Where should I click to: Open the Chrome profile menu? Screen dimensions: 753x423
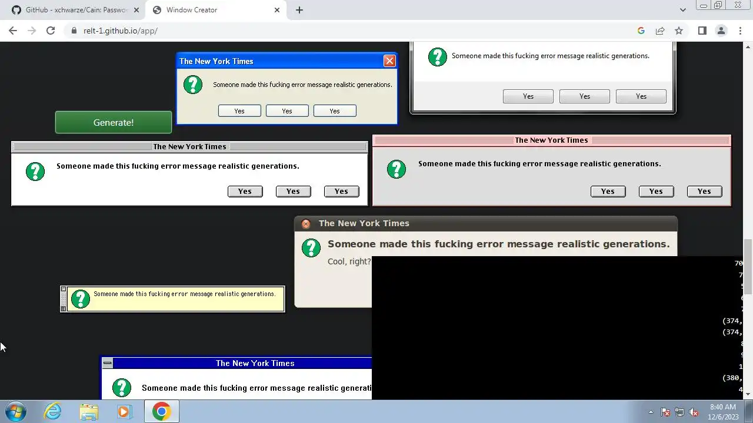pos(721,31)
